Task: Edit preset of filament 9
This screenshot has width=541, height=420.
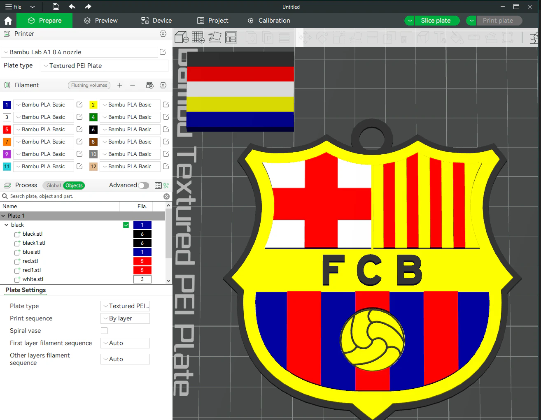Action: coord(79,154)
